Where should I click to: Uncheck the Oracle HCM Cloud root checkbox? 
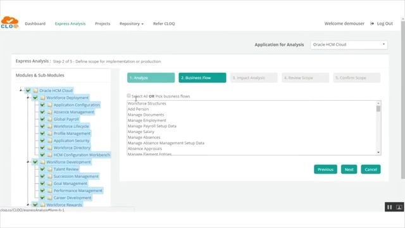tap(28, 91)
